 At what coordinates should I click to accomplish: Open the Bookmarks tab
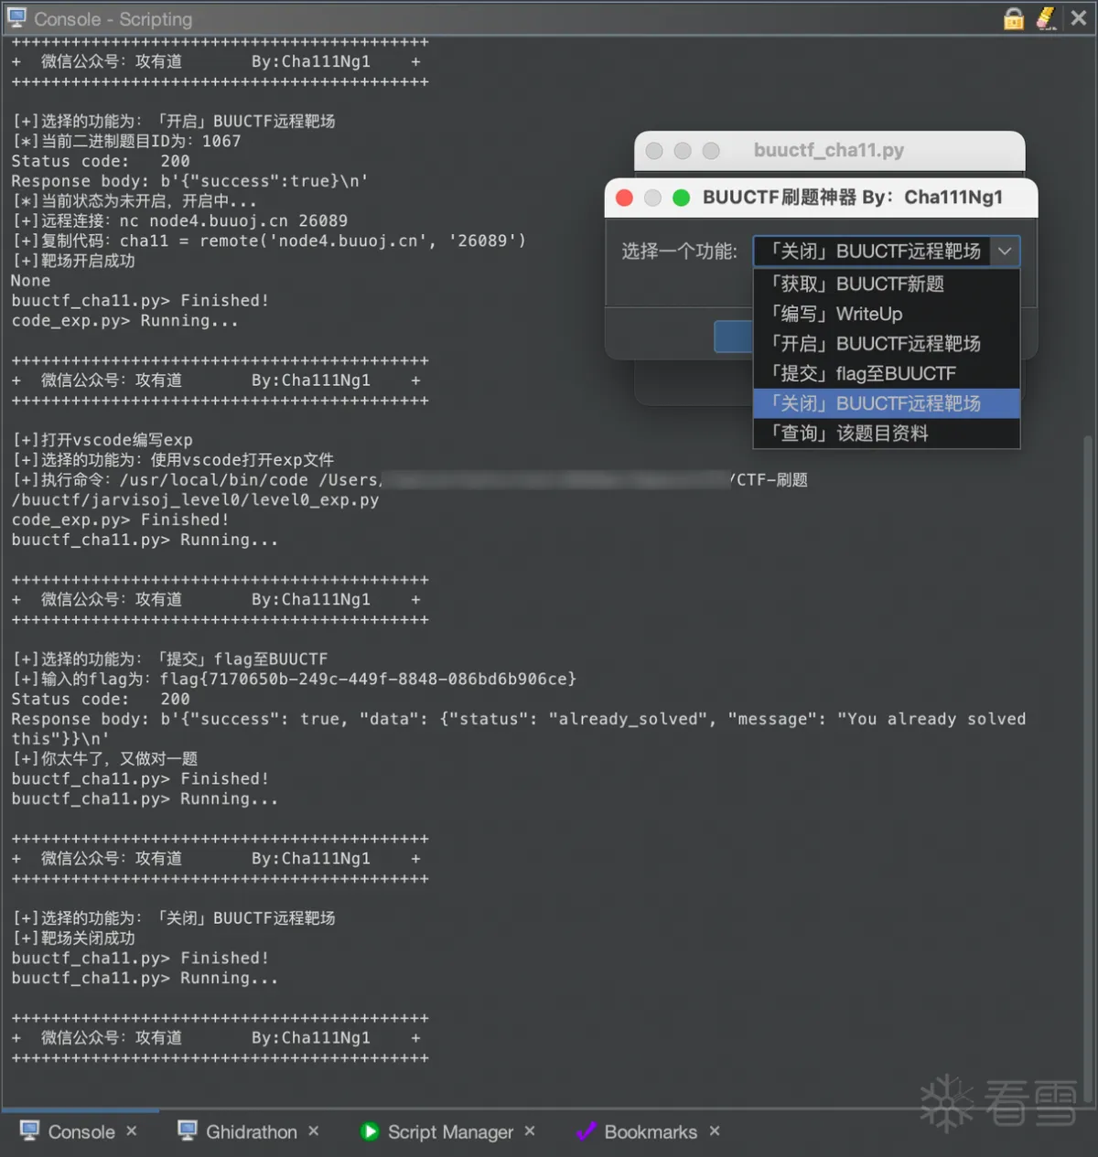pos(651,1131)
